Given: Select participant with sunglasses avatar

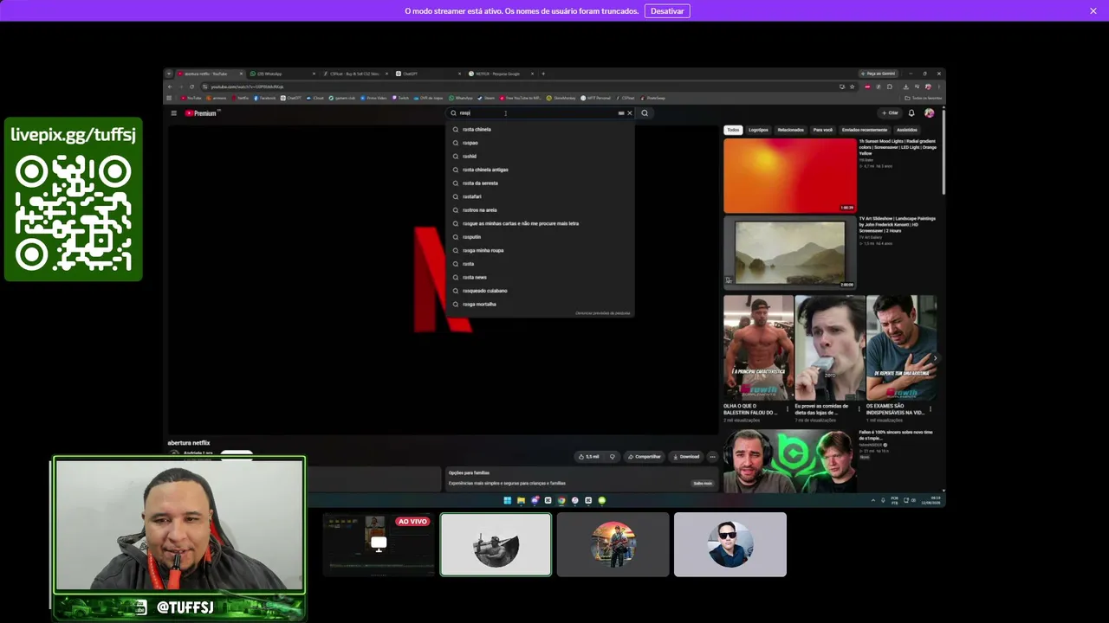Looking at the screenshot, I should click(730, 544).
